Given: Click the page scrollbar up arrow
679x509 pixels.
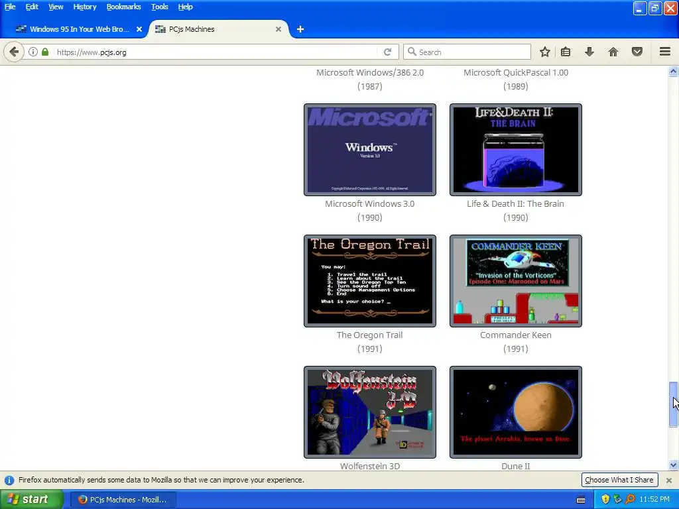Looking at the screenshot, I should point(674,72).
